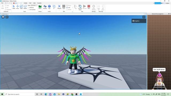Close the Untitled Game tab
Viewport: 171px width, 96px height.
[x=9, y=14]
